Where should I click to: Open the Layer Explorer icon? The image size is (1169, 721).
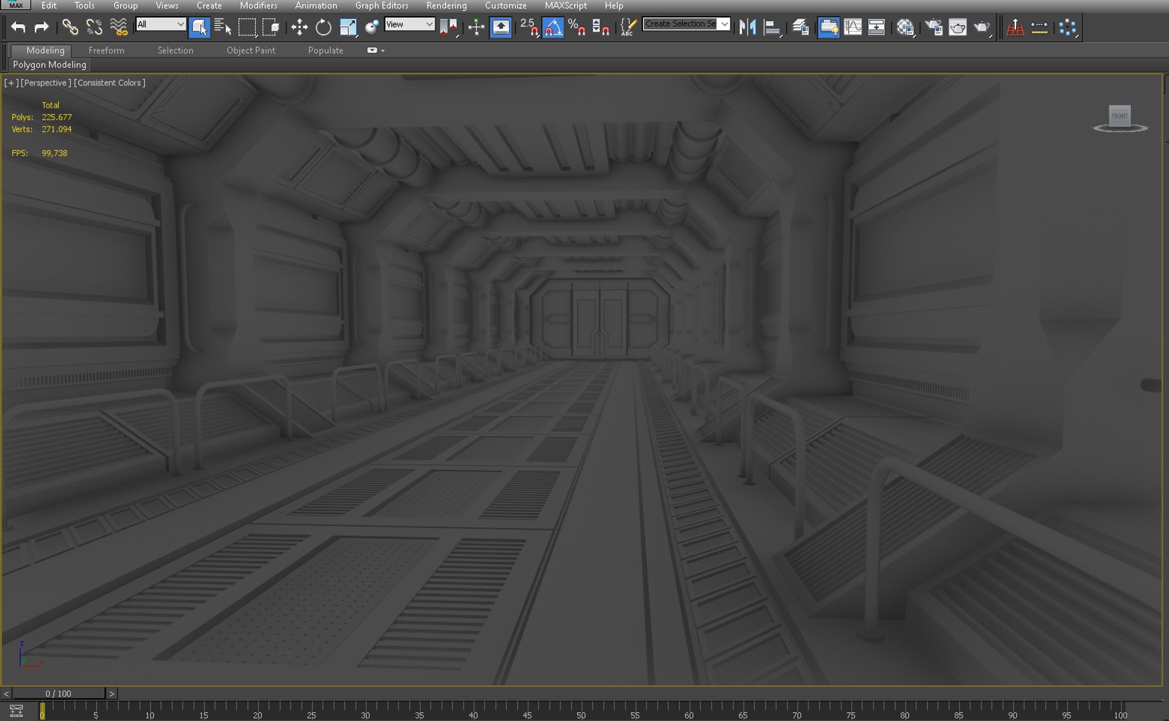[x=800, y=27]
